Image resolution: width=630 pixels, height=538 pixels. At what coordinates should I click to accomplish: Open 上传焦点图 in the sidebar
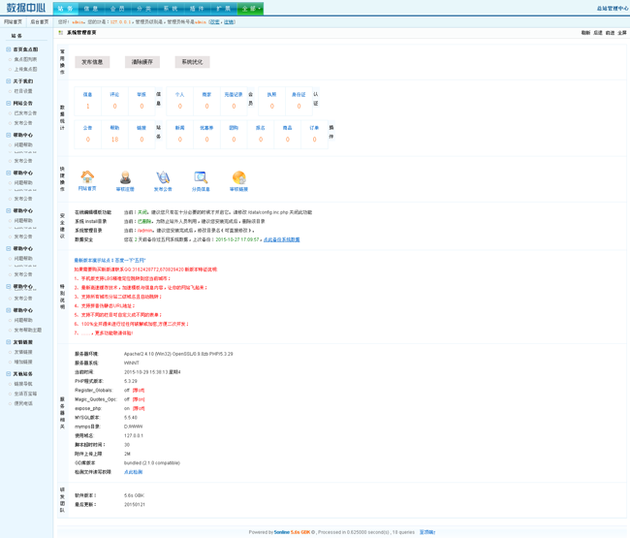(25, 69)
